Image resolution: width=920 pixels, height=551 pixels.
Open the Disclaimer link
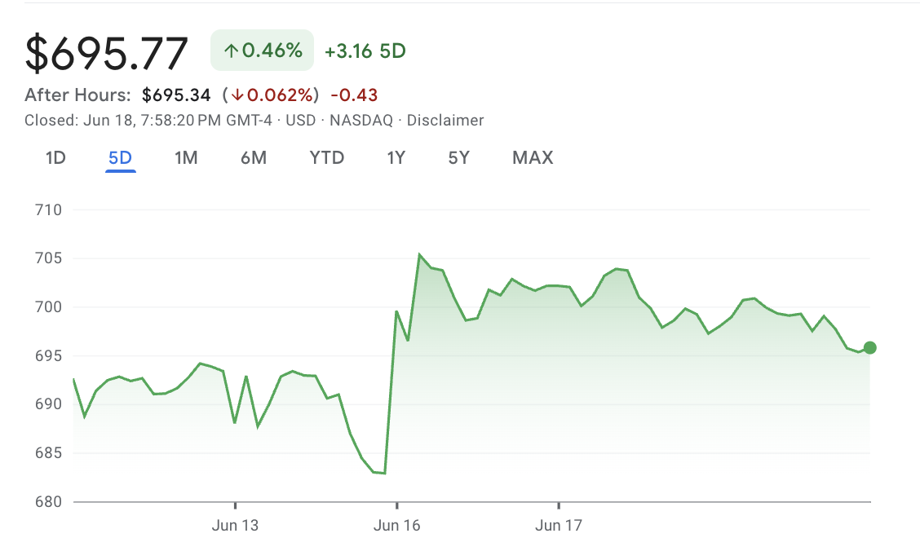click(446, 120)
